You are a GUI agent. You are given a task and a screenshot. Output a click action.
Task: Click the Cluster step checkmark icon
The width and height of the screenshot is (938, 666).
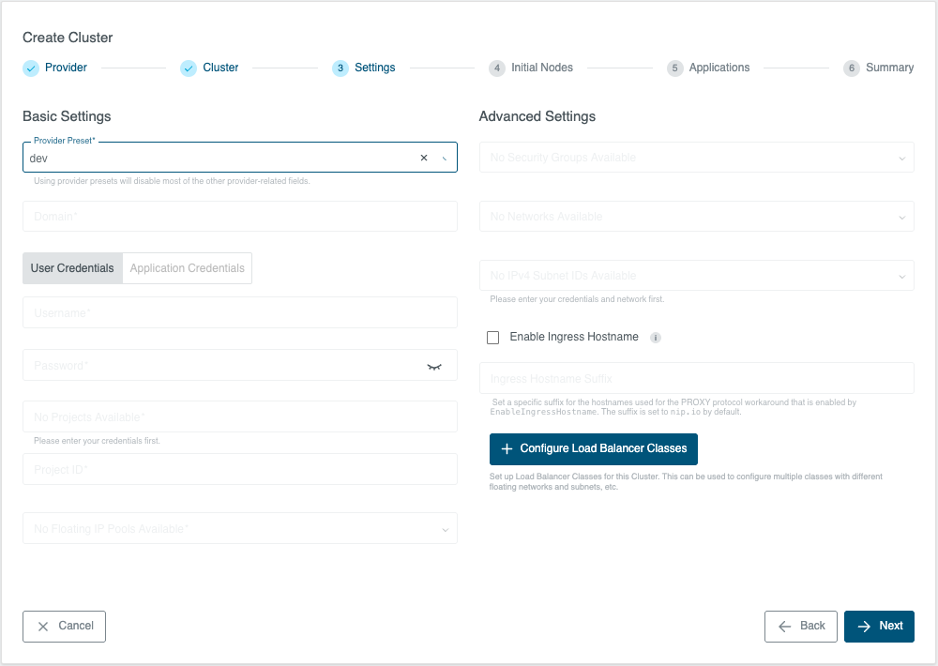(x=189, y=68)
